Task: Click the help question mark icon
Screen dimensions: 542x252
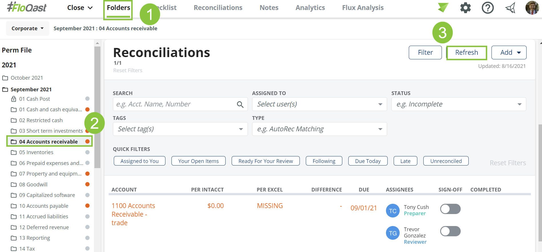Action: [488, 8]
